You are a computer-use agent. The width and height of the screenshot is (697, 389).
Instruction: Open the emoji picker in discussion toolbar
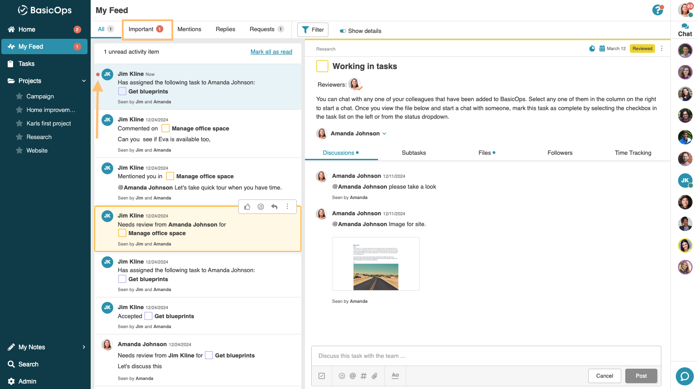(x=342, y=376)
